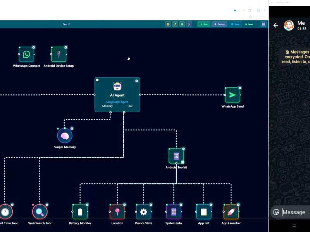Image resolution: width=310 pixels, height=232 pixels.
Task: Click the AI Agent robot icon
Action: click(x=117, y=86)
